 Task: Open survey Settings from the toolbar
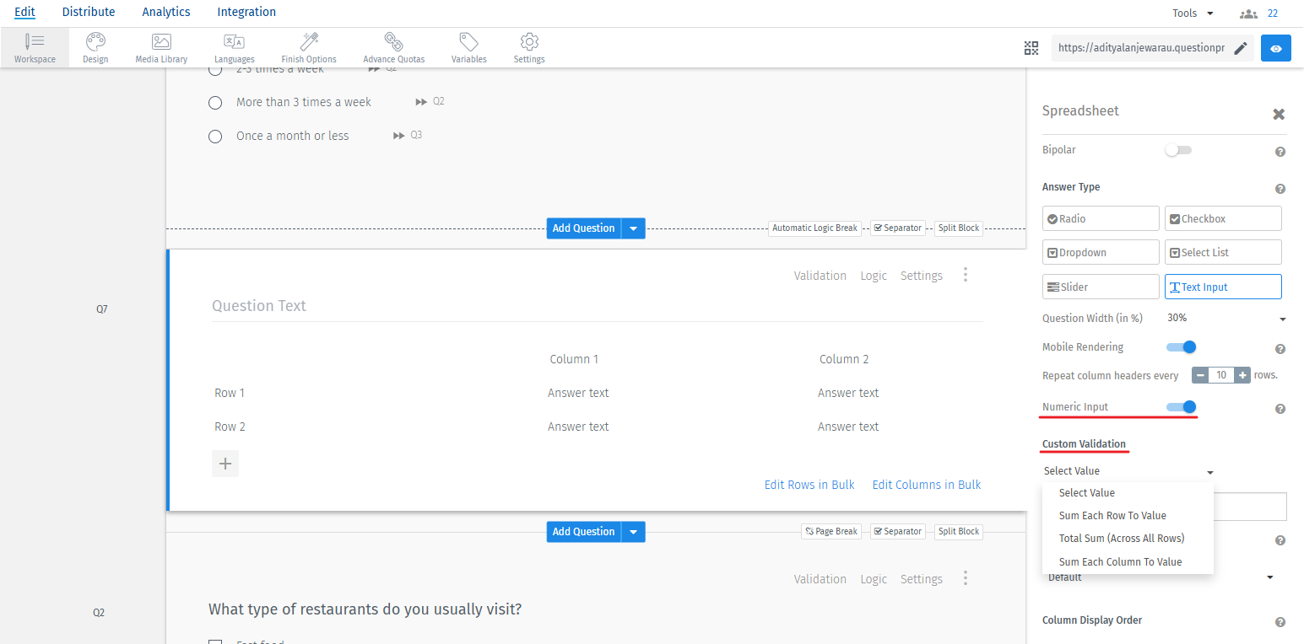pyautogui.click(x=528, y=48)
